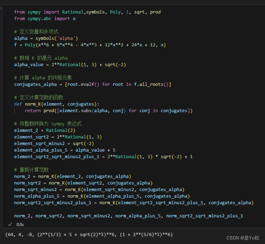
Task: Click the comment '# 将整数转换为 sympy 表达式'
Action: point(48,124)
